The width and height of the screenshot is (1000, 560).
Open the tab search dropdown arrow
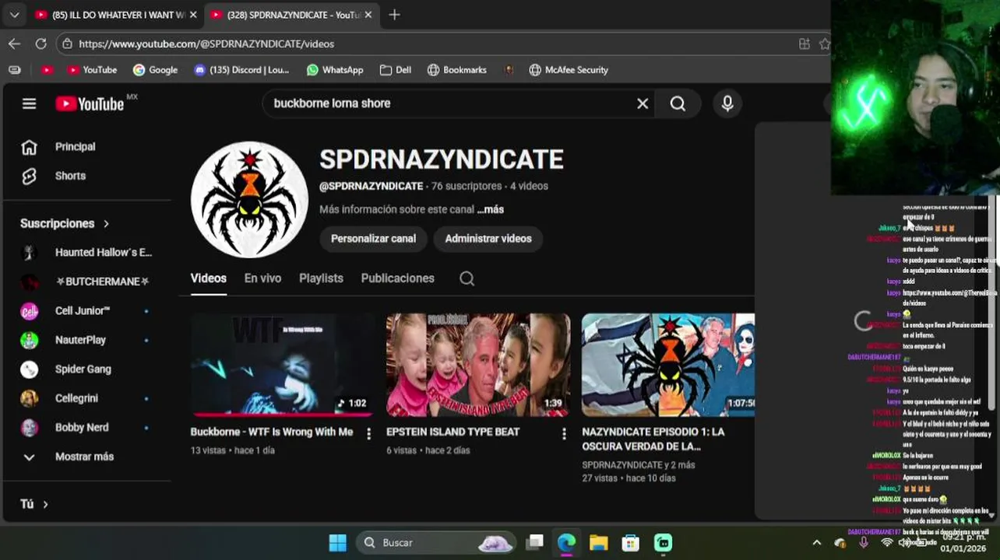(x=14, y=14)
